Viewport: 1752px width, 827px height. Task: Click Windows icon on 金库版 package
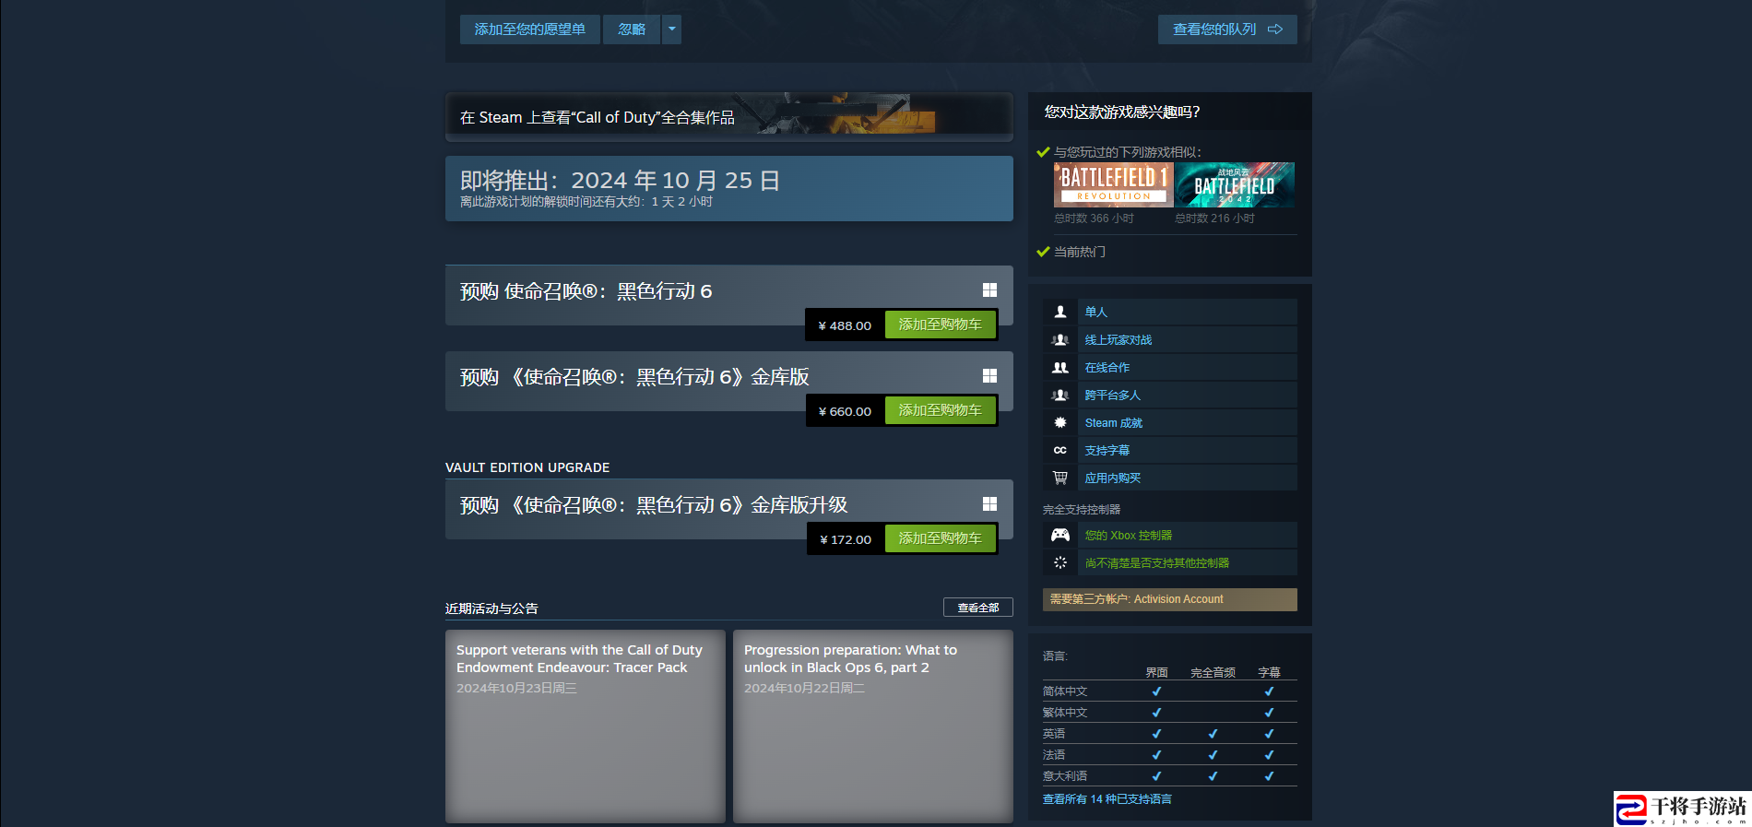click(x=989, y=376)
